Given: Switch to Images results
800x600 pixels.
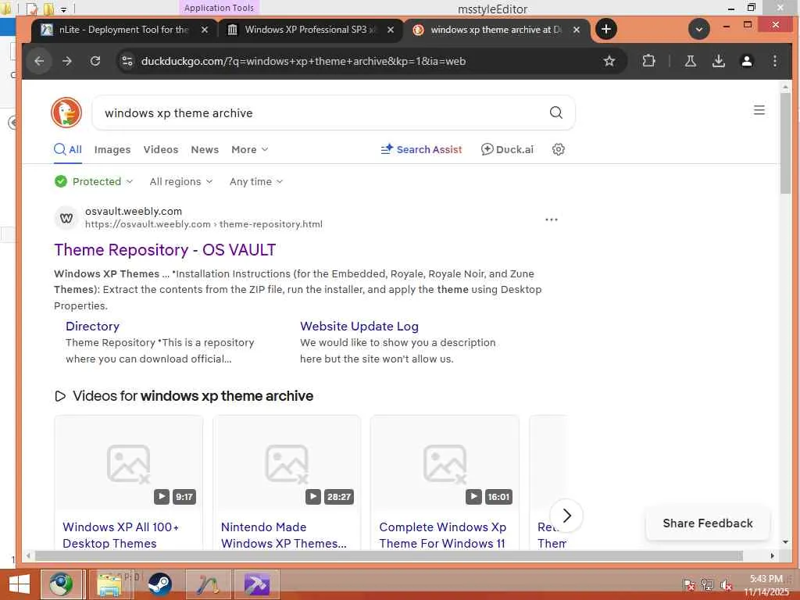Looking at the screenshot, I should click(x=112, y=149).
